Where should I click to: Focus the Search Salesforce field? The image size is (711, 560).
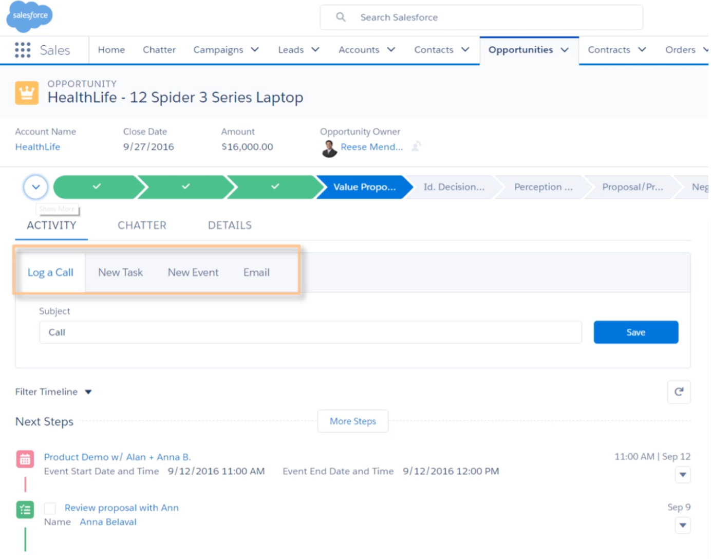(481, 17)
